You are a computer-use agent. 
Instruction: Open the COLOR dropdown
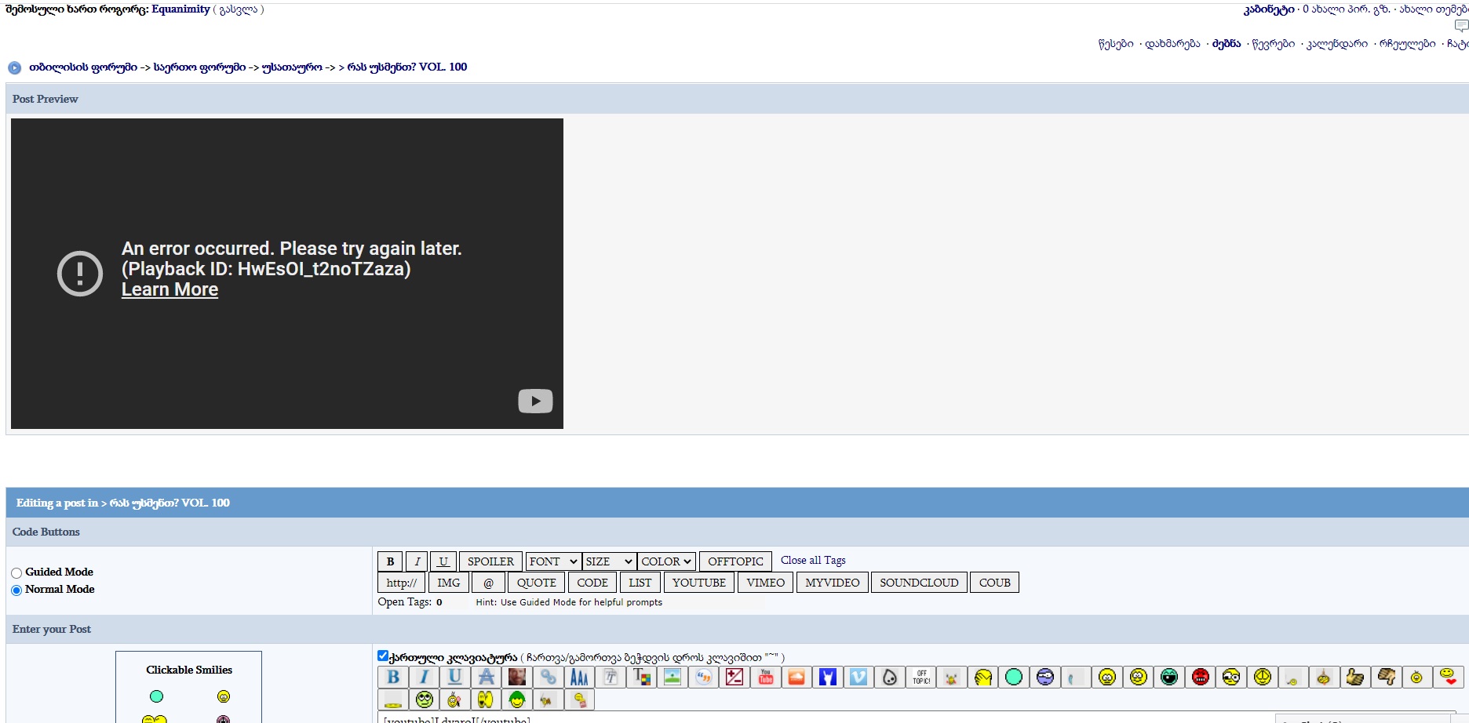[665, 561]
